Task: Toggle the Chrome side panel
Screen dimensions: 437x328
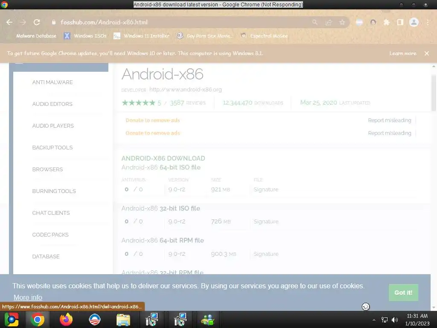Action: (x=400, y=22)
